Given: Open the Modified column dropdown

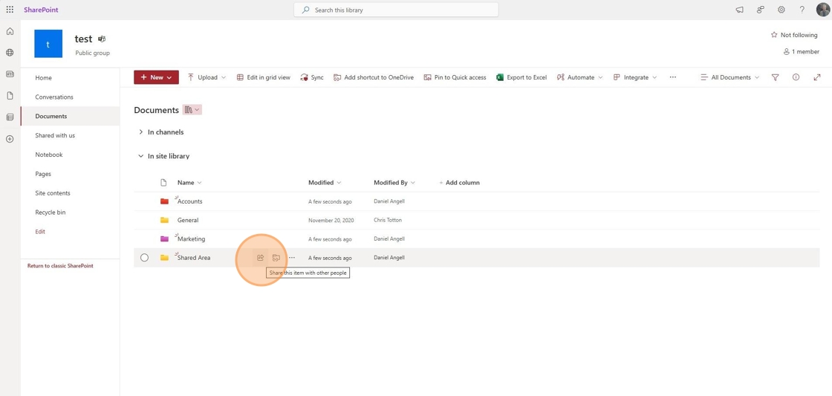Looking at the screenshot, I should pos(325,183).
